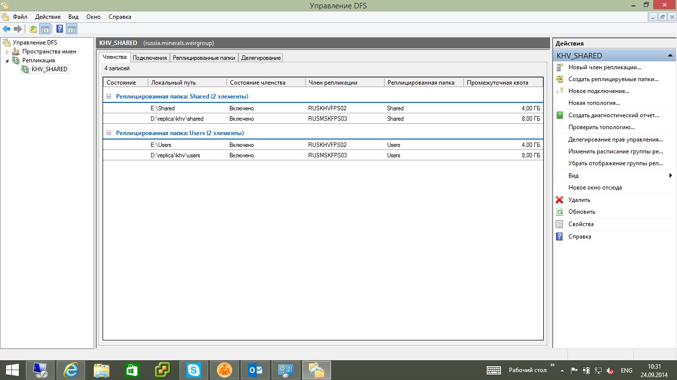
Task: Collapse the Users replicated folder group
Action: point(109,133)
